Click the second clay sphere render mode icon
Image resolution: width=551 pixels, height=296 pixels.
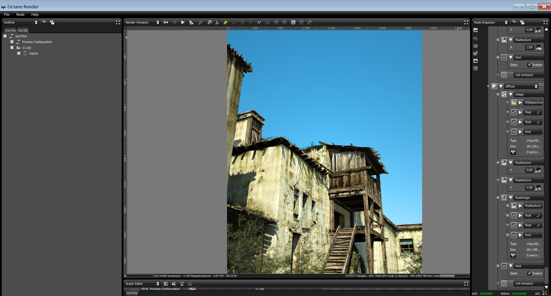284,22
